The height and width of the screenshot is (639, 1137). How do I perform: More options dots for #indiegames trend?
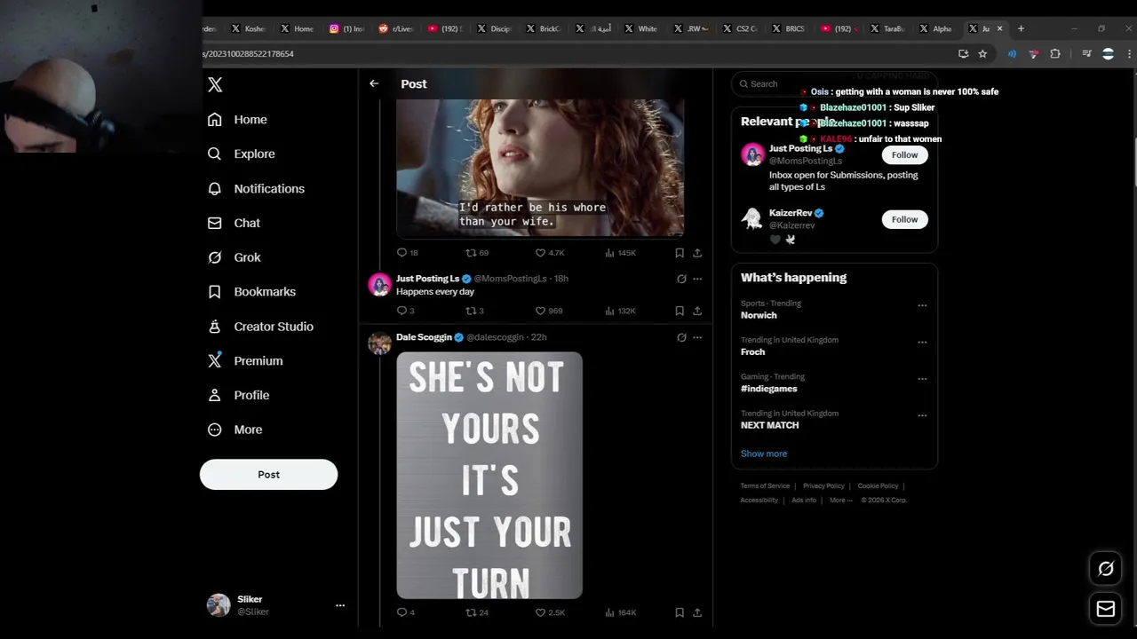(x=922, y=379)
